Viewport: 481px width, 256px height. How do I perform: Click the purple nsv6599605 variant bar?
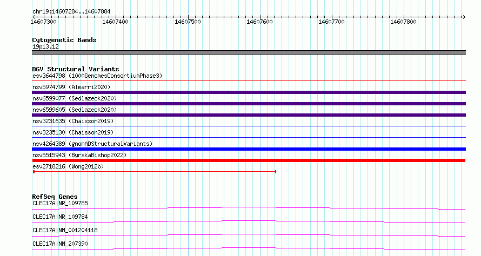(249, 115)
